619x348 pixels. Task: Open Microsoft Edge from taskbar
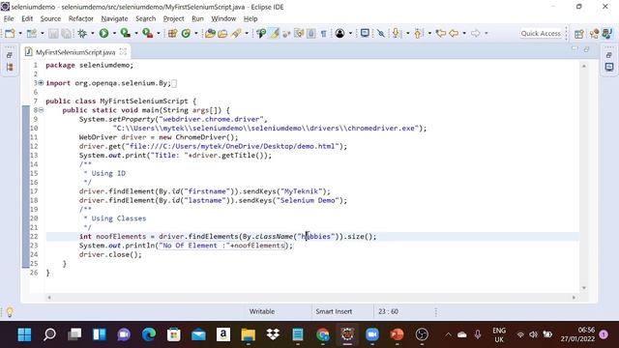pos(149,334)
